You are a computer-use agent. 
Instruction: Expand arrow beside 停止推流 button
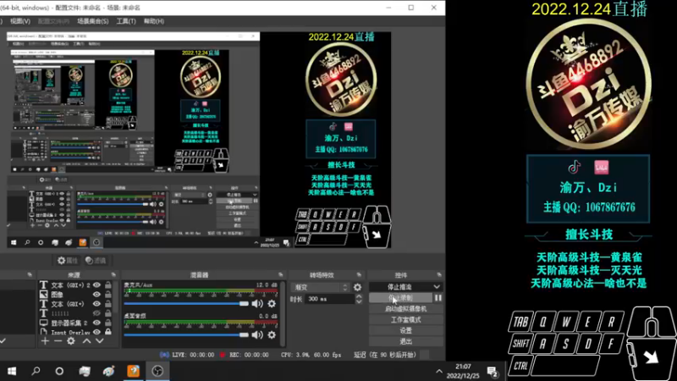point(437,287)
